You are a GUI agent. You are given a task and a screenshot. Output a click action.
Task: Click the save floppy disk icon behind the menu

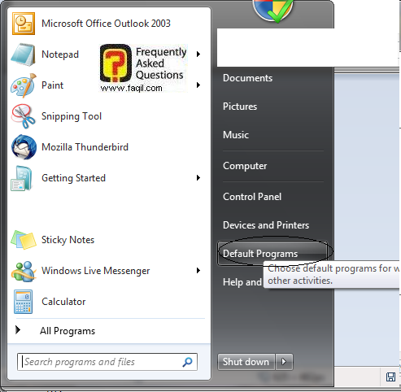pos(390,377)
